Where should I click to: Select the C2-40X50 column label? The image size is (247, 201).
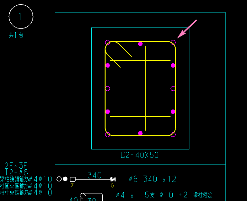pyautogui.click(x=140, y=155)
